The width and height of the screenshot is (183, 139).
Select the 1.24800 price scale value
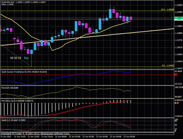pos(179,33)
